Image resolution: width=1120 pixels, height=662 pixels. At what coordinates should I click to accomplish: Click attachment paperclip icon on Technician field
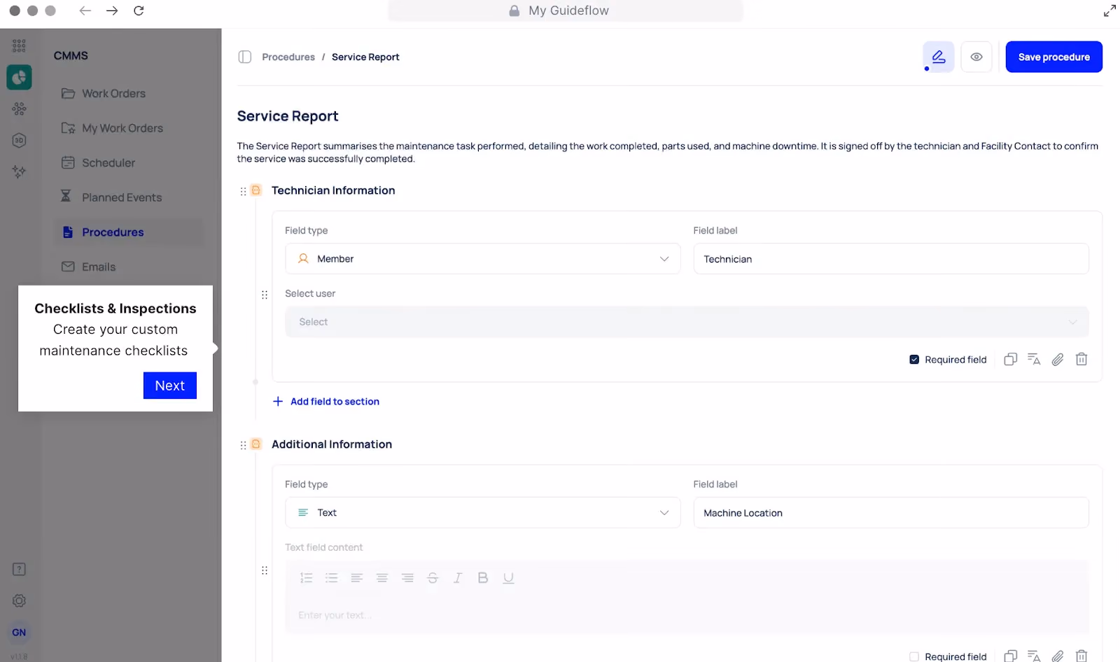(x=1058, y=359)
